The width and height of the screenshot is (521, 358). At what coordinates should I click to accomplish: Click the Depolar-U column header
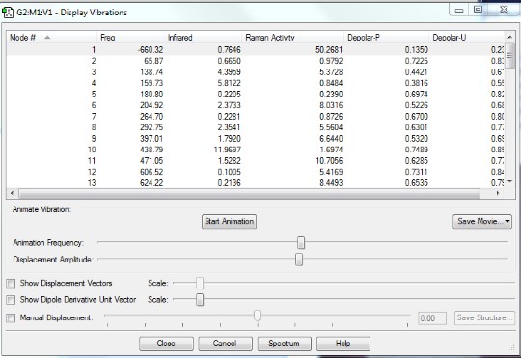pyautogui.click(x=467, y=38)
